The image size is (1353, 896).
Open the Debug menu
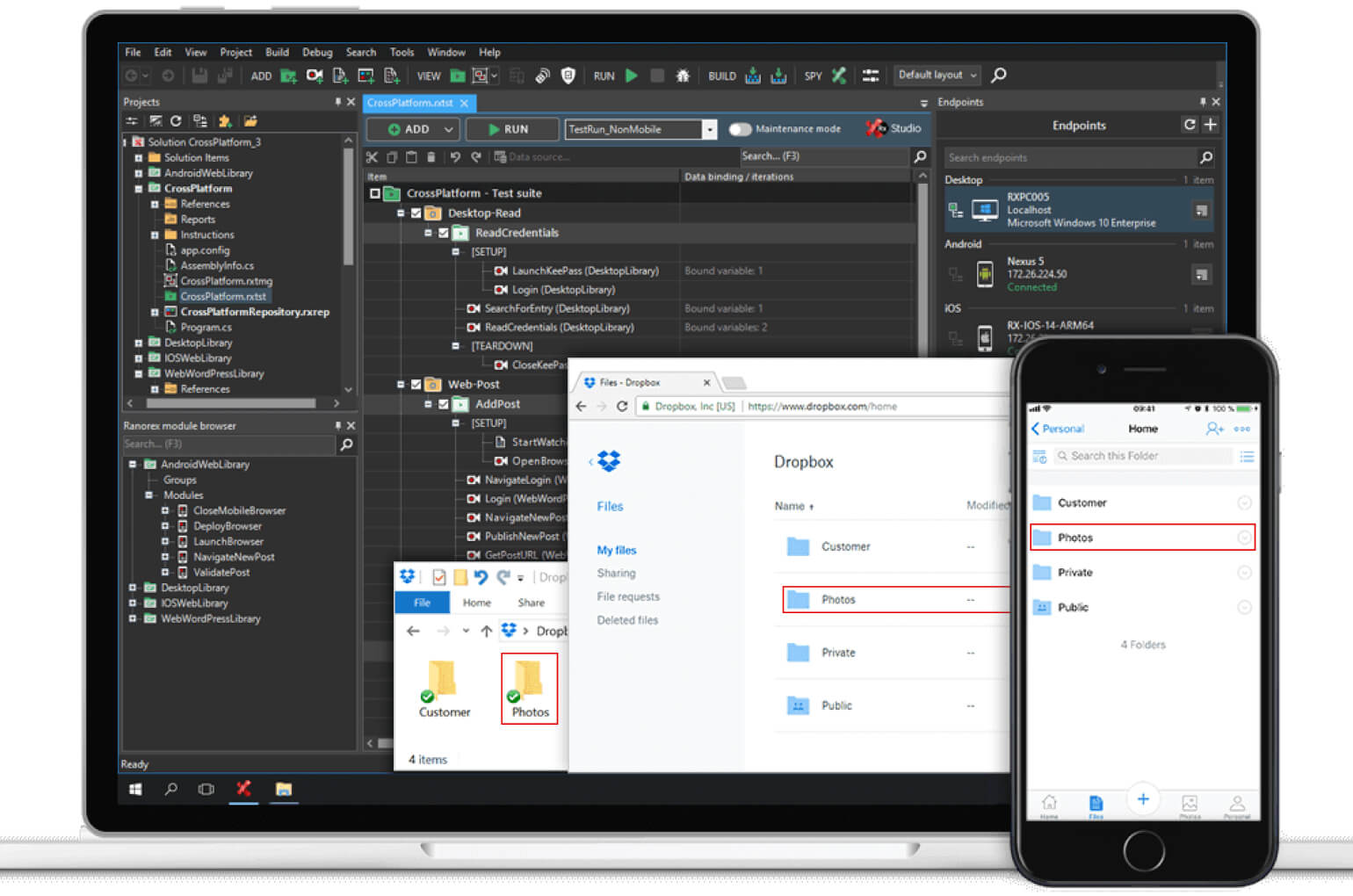[x=317, y=52]
